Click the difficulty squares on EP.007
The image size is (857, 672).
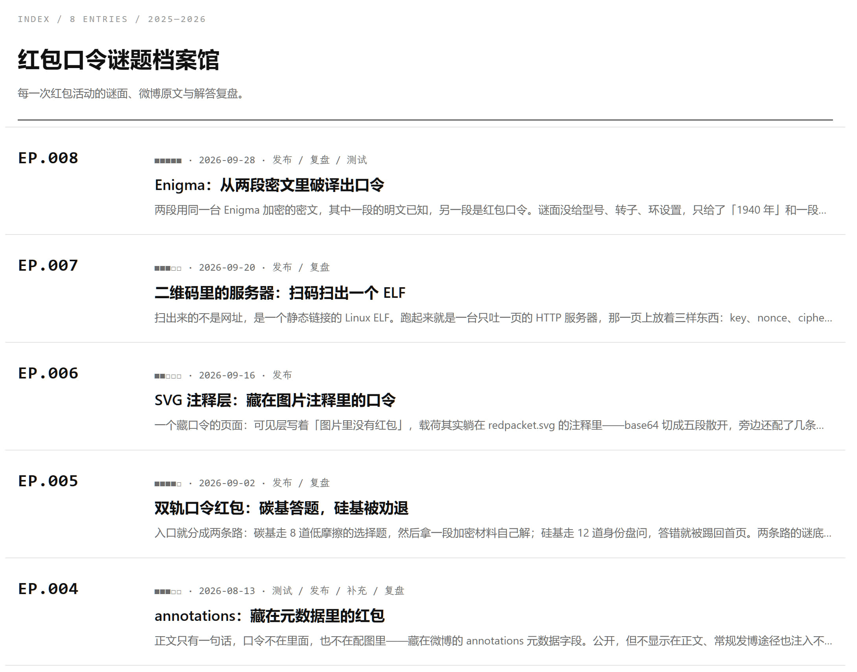168,269
